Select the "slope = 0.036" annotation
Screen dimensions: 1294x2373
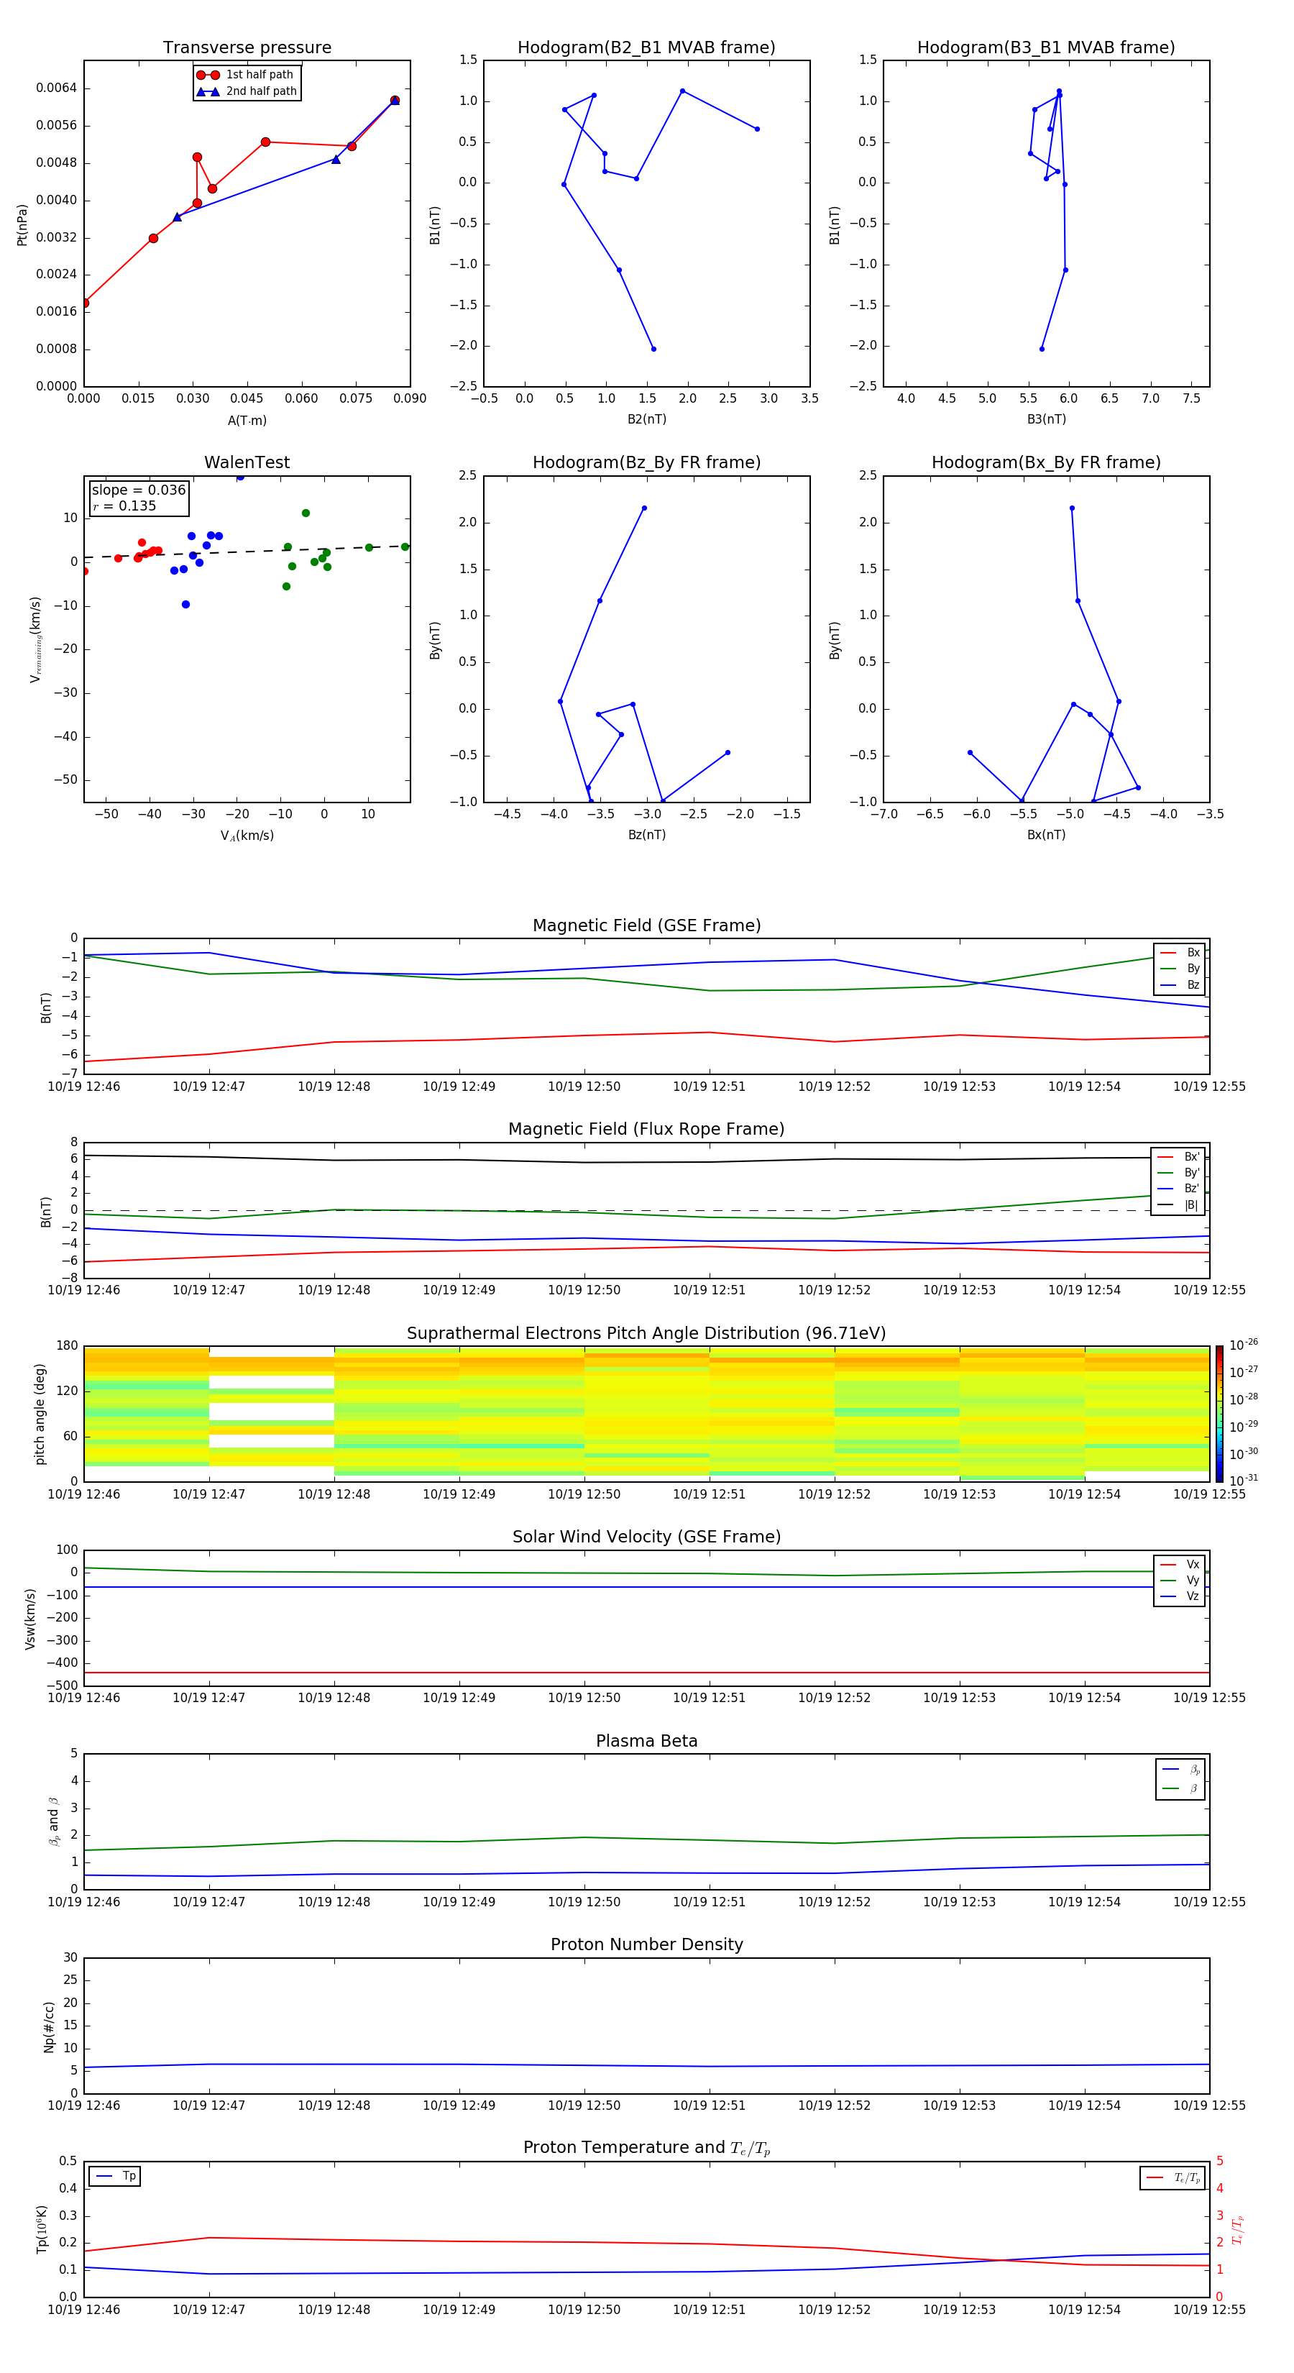pyautogui.click(x=139, y=490)
